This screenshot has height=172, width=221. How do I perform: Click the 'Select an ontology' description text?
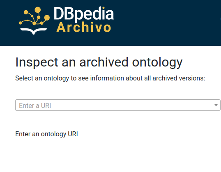[x=110, y=78]
